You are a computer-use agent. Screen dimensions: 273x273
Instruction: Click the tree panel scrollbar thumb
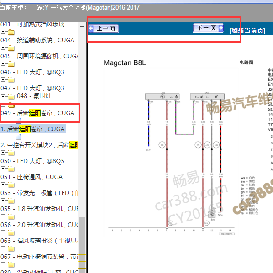82,245
